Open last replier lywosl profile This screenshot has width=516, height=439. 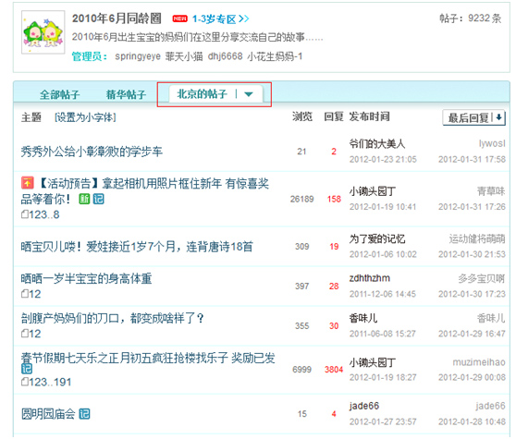pyautogui.click(x=492, y=143)
